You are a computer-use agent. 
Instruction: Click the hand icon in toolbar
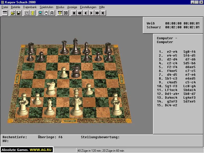tap(46, 13)
